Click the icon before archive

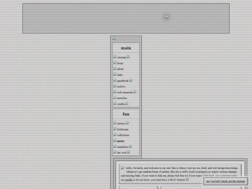pyautogui.click(x=115, y=86)
